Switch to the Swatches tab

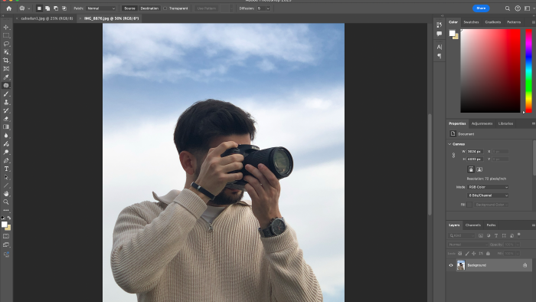tap(471, 22)
